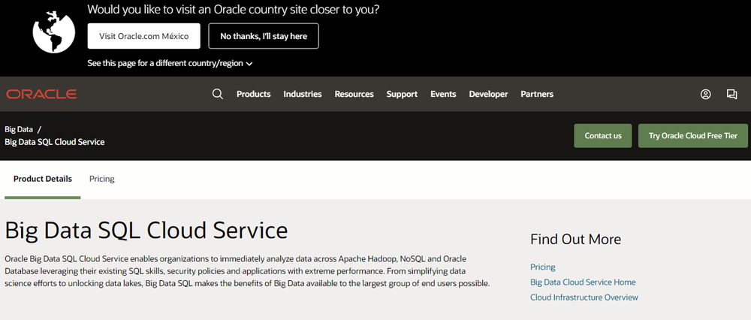Viewport: 751px width, 320px height.
Task: Open the Support menu
Action: coord(402,94)
